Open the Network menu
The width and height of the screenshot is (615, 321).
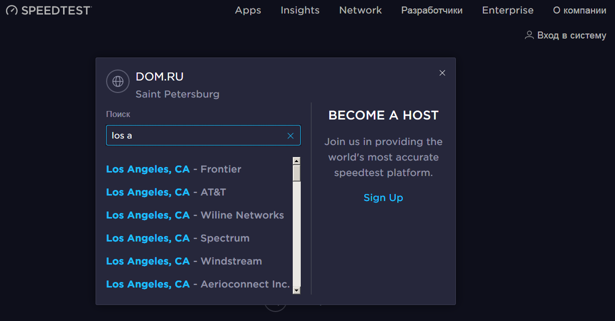point(360,10)
